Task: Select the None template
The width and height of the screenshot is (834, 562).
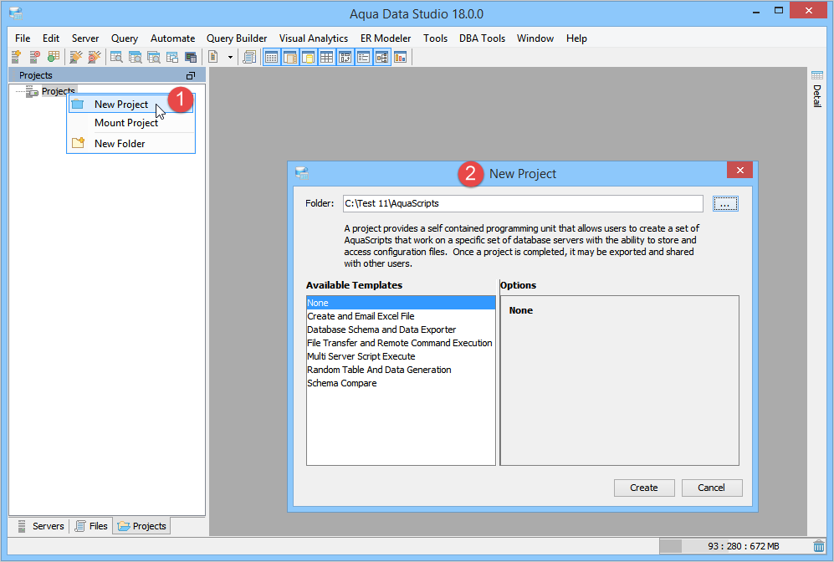Action: (x=401, y=303)
